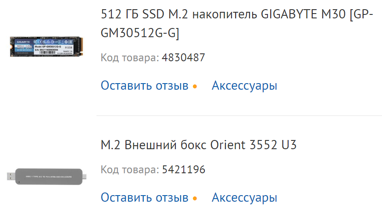Click the Код товара label under the Orient box
382x210 pixels.
pos(129,169)
